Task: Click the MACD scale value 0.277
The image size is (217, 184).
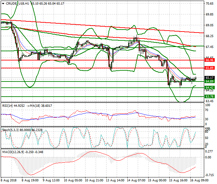Action: coord(209,151)
